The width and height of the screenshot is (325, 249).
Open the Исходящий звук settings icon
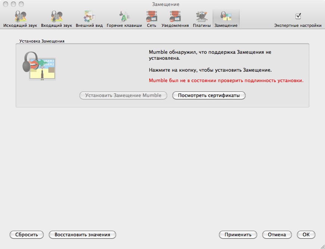[20, 18]
